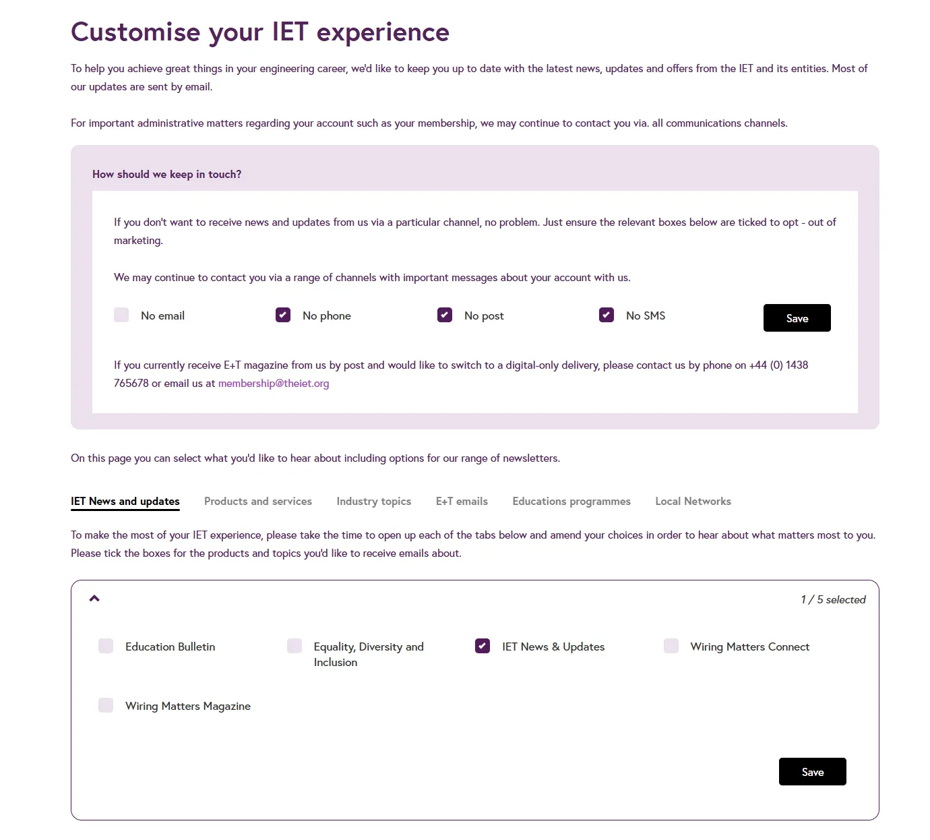Select the IET News and updates tab
Screen dimensions: 930x840
coord(125,502)
